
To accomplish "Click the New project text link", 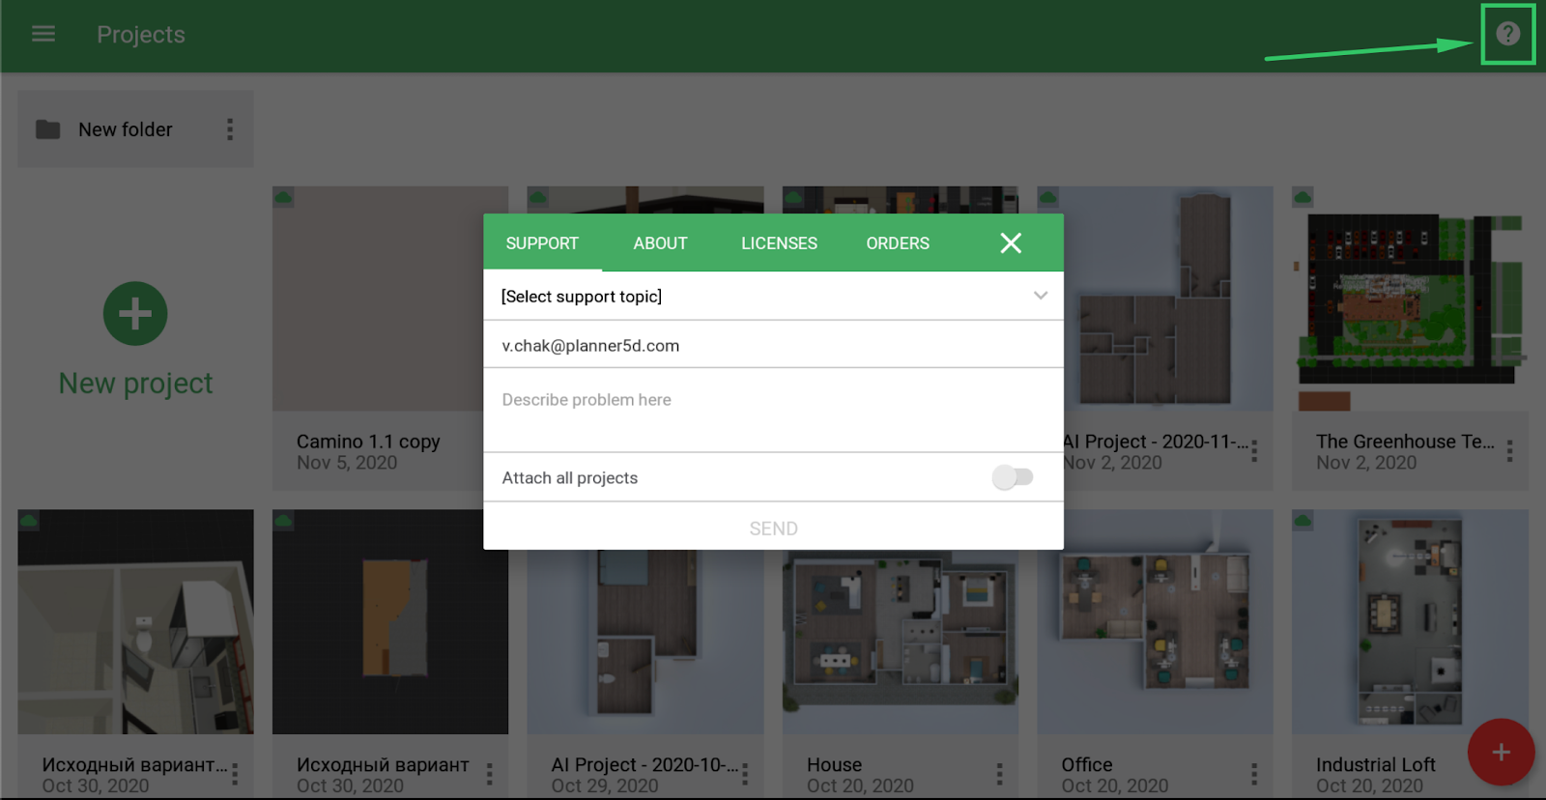I will click(x=135, y=384).
